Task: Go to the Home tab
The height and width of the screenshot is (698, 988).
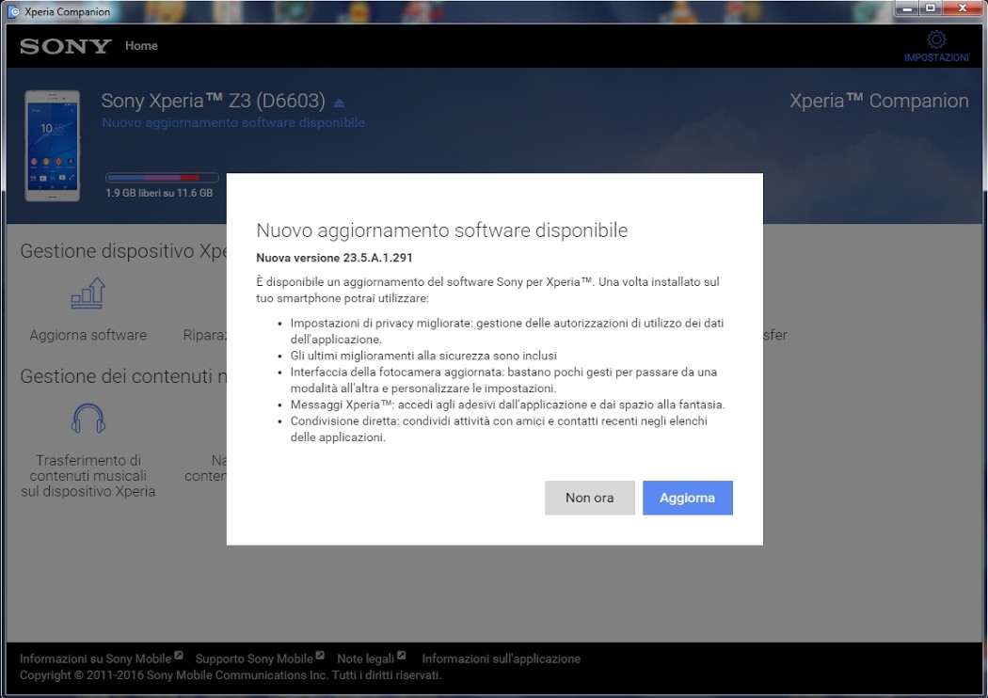Action: click(141, 46)
